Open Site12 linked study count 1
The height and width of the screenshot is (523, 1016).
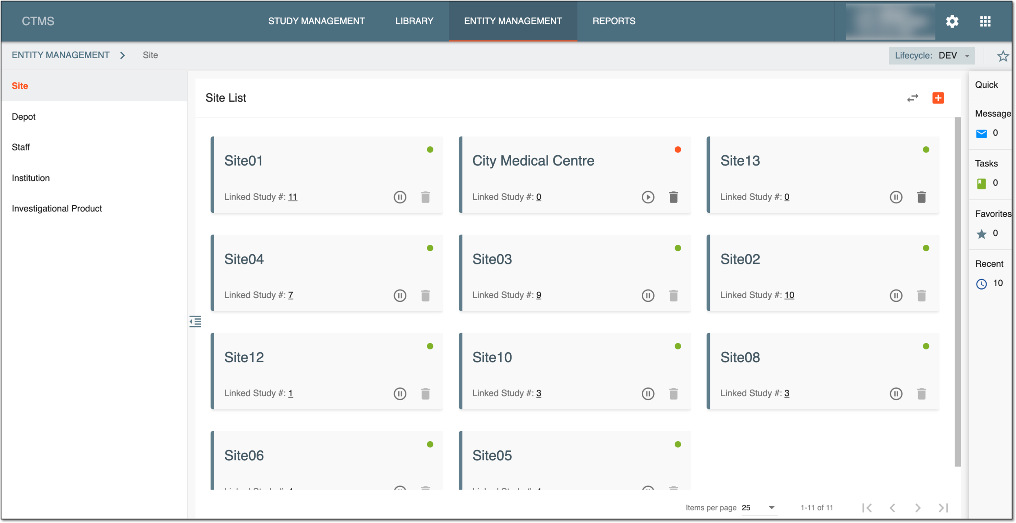[291, 393]
